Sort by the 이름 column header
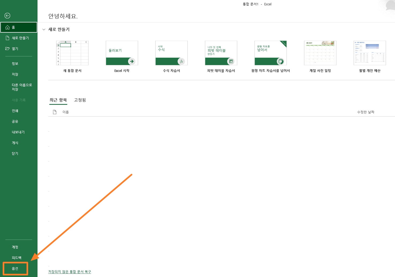 (x=66, y=112)
